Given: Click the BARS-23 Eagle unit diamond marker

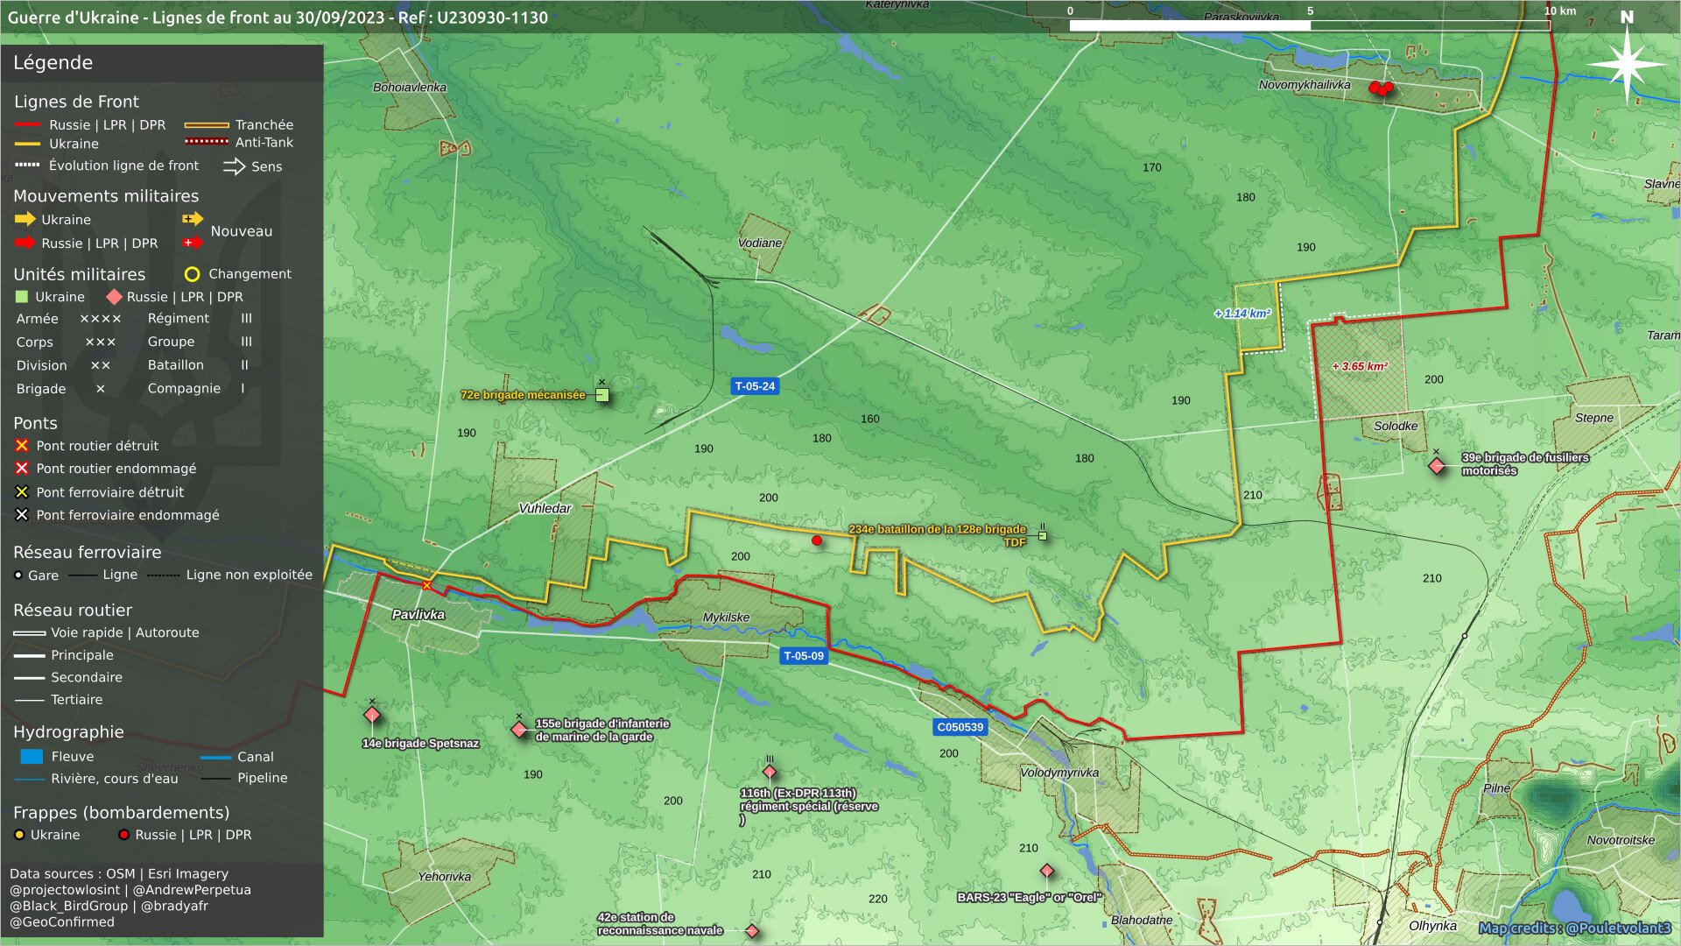Looking at the screenshot, I should click(1047, 871).
